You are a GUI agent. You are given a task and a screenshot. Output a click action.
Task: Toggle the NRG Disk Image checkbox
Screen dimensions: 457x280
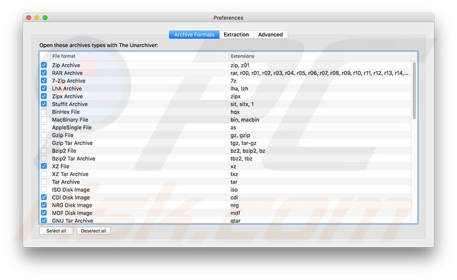44,205
